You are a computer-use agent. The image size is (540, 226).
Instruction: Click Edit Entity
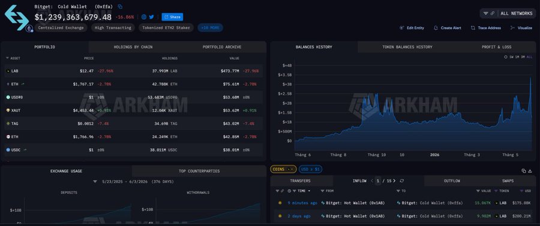tap(412, 28)
